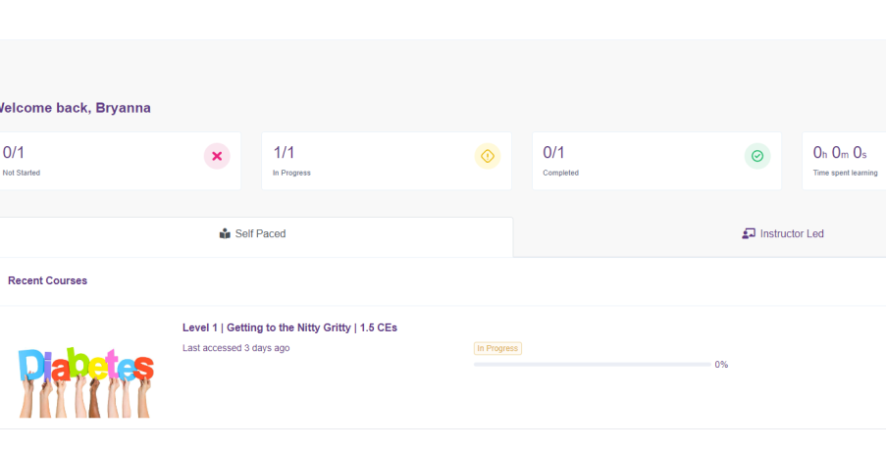
Task: Open the Level 1 Getting to the Nitty Gritty course
Action: (289, 327)
